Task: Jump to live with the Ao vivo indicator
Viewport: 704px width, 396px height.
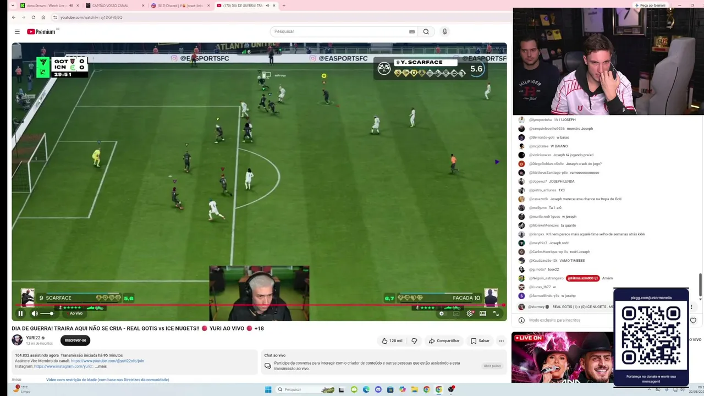Action: (x=76, y=313)
